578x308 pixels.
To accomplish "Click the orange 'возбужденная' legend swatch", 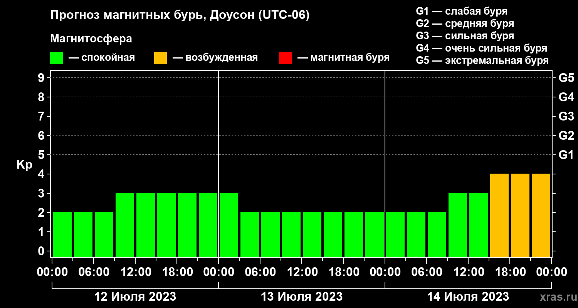I will (160, 58).
